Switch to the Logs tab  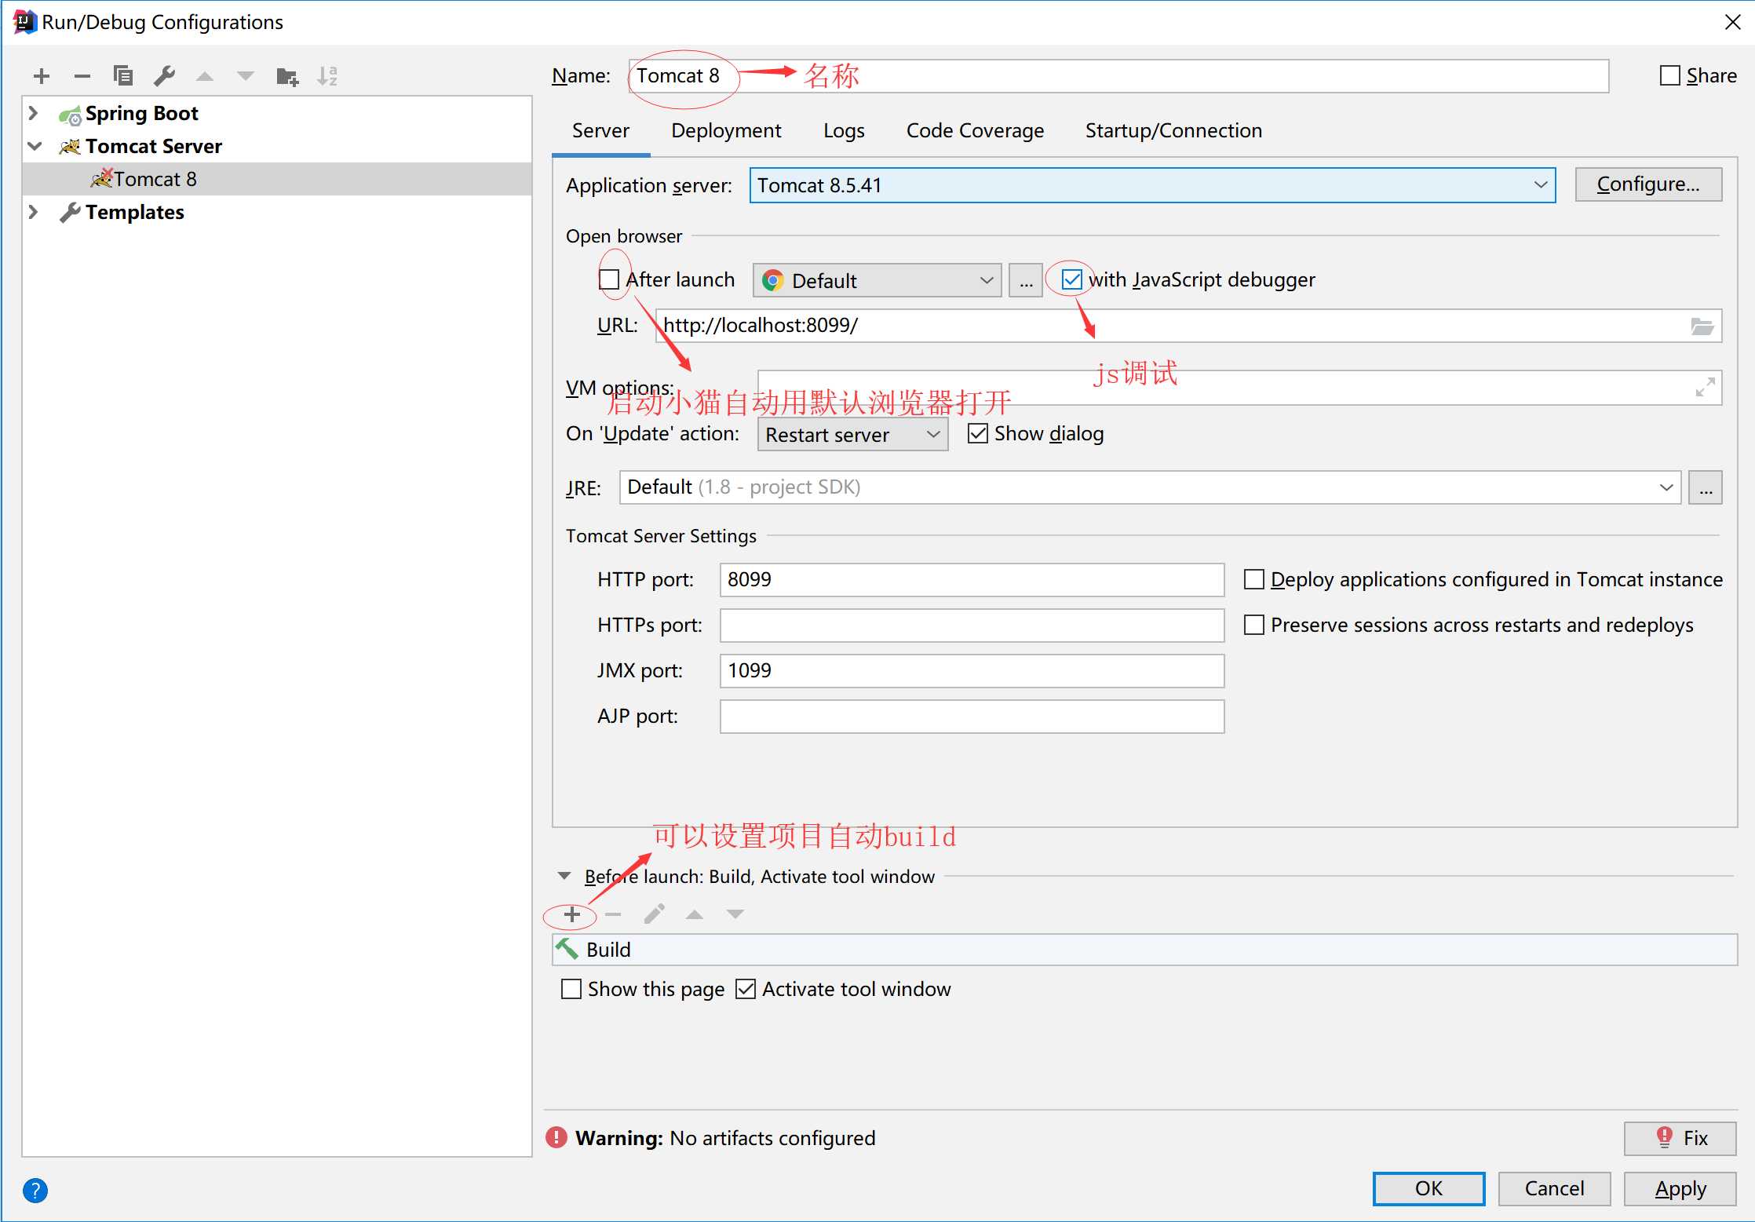[845, 129]
